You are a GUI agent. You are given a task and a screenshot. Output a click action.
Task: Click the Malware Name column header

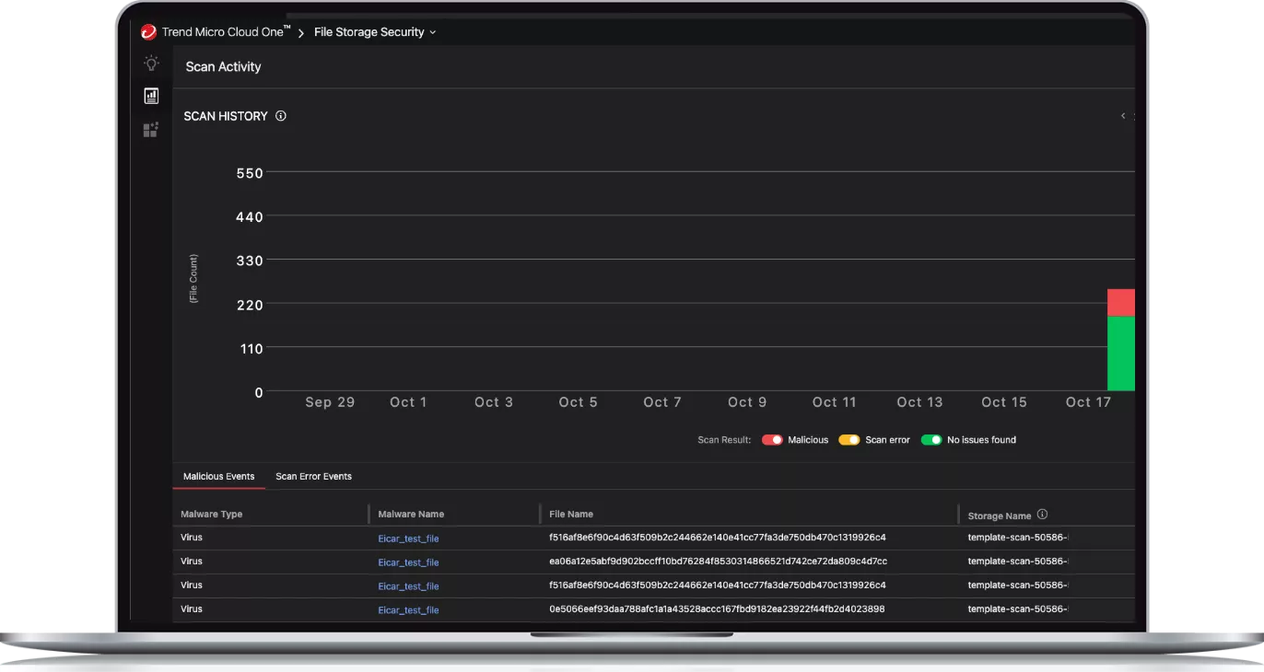(x=411, y=515)
